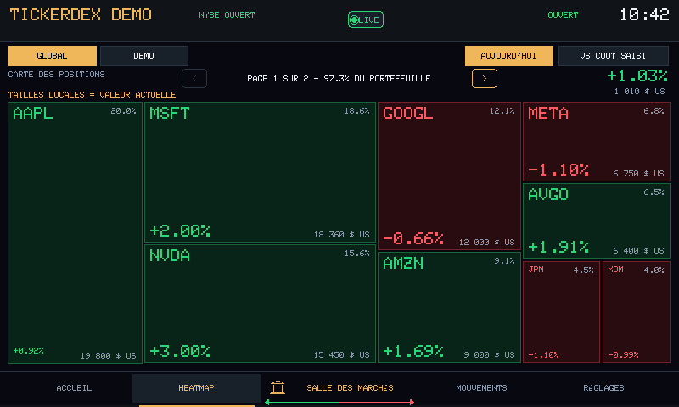Click the 19 800 $ US AAPL value
This screenshot has height=407, width=679.
tap(109, 355)
